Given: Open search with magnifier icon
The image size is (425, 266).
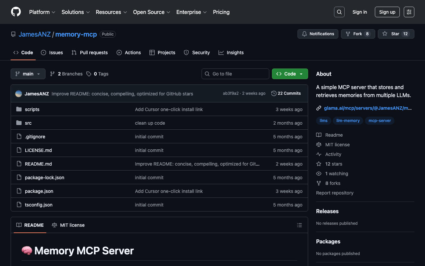Looking at the screenshot, I should [339, 12].
